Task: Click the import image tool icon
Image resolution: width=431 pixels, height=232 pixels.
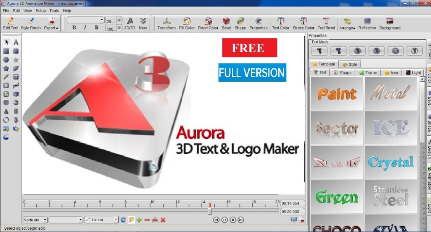Action: point(6,128)
